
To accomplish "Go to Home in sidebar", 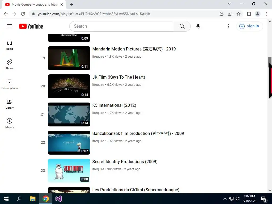I will click(10, 45).
